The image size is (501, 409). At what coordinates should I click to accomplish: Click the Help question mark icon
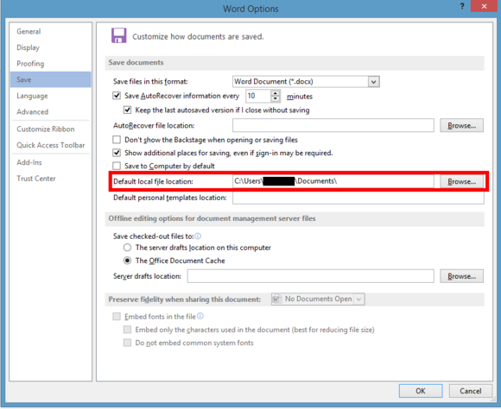click(x=462, y=6)
